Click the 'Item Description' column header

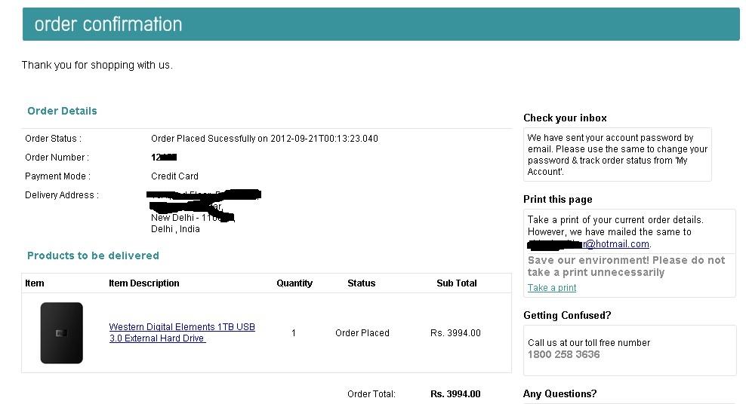pos(144,283)
